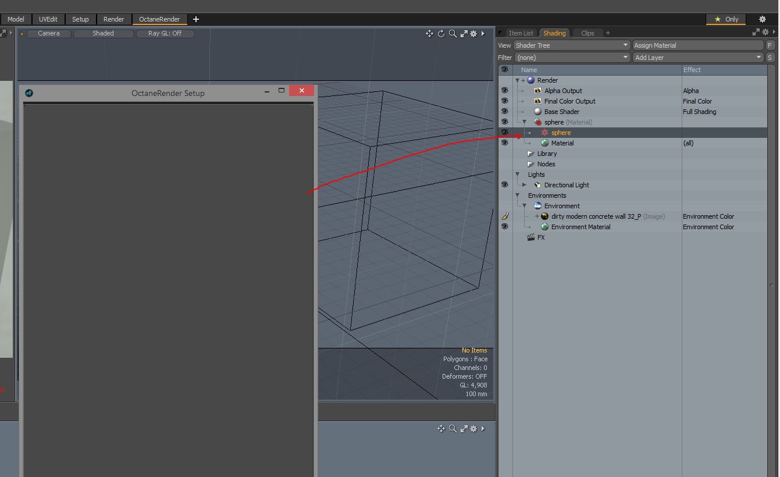Collapse the sphere (Material) group
The height and width of the screenshot is (477, 780).
(x=524, y=122)
